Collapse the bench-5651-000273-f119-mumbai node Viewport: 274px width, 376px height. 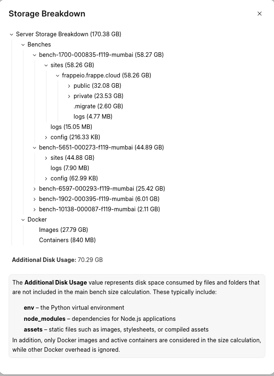coord(35,147)
